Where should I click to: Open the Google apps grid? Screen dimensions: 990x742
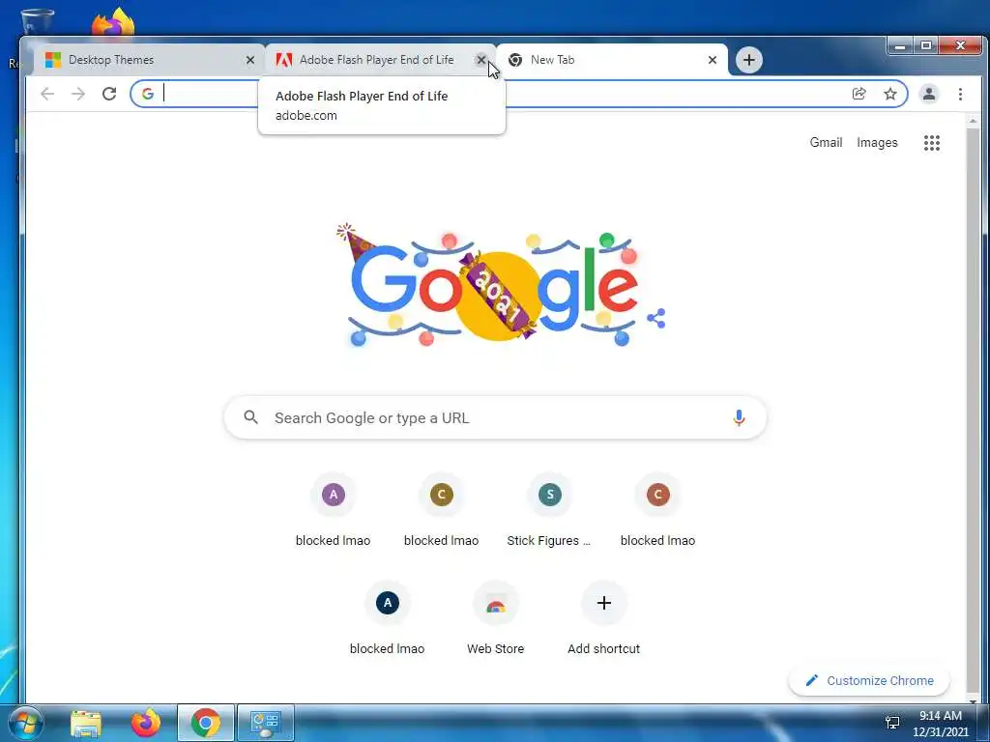tap(932, 143)
